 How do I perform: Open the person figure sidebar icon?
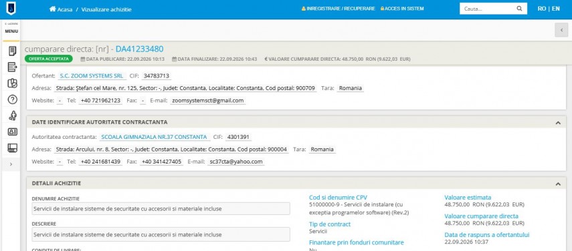pos(13,115)
